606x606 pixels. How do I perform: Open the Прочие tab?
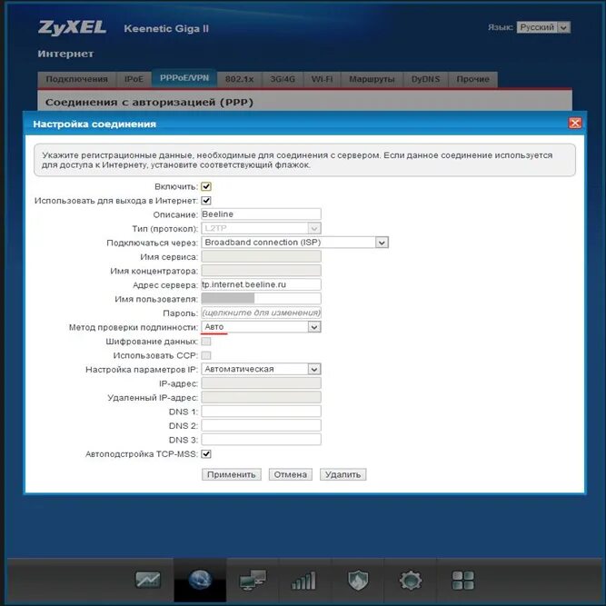point(472,79)
